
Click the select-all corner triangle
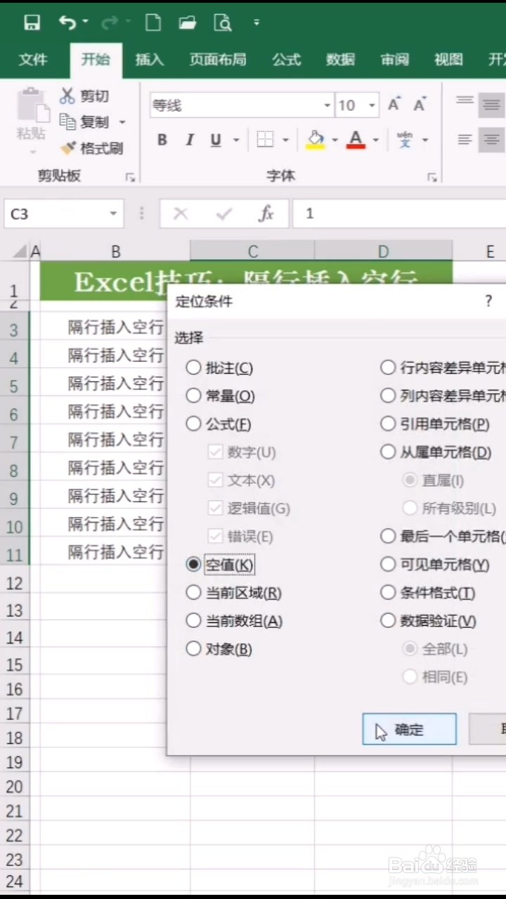point(19,251)
